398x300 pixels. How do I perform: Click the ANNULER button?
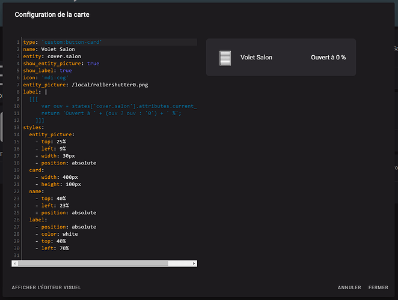(349, 287)
